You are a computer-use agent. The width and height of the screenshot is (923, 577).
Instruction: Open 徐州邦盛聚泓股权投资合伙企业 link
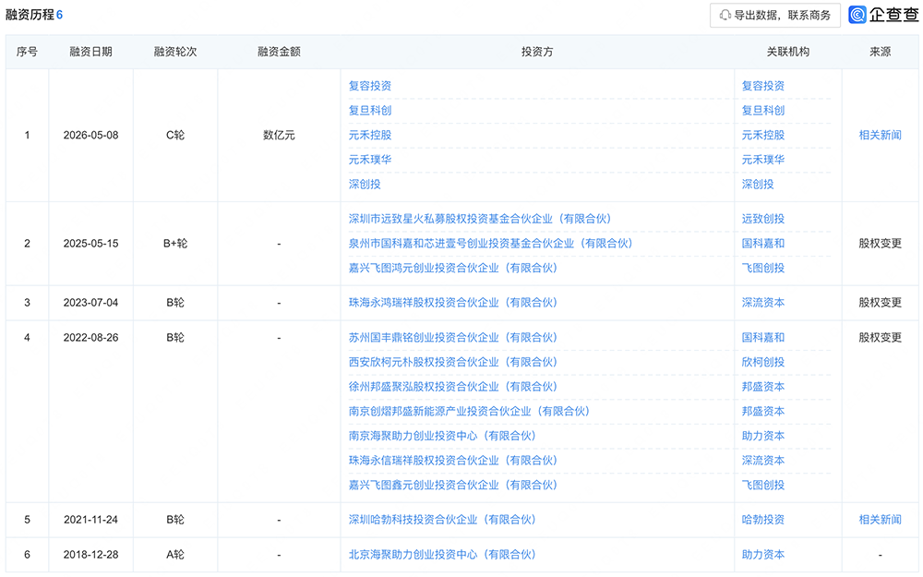(452, 387)
